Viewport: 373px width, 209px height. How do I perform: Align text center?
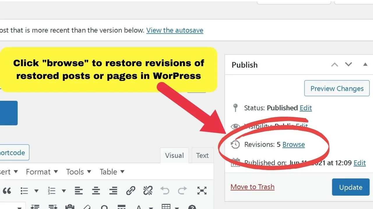(96, 191)
